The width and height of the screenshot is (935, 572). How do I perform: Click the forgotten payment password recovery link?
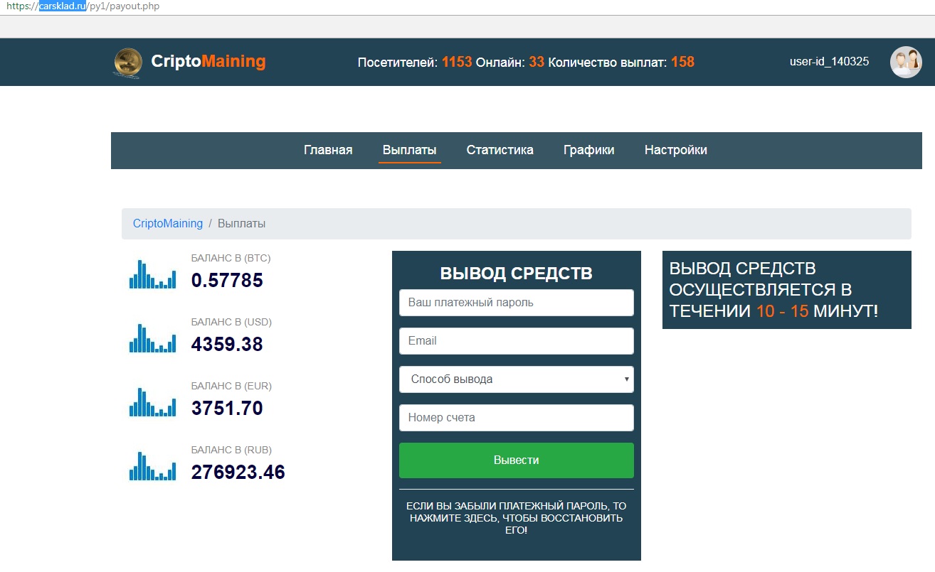[x=517, y=518]
